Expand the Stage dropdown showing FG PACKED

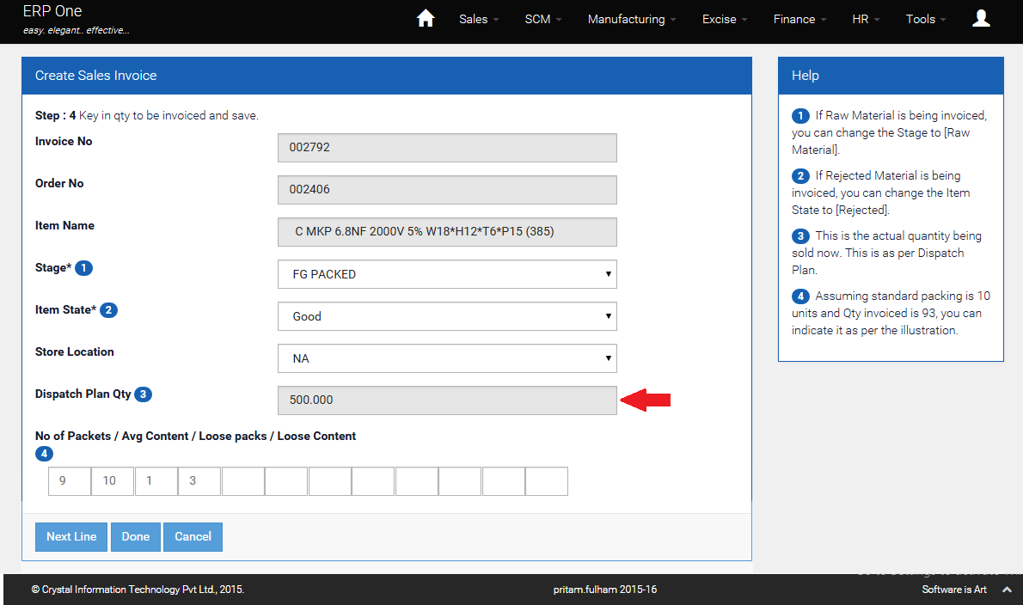pos(447,274)
